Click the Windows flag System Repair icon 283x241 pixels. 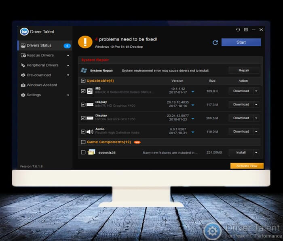click(84, 70)
